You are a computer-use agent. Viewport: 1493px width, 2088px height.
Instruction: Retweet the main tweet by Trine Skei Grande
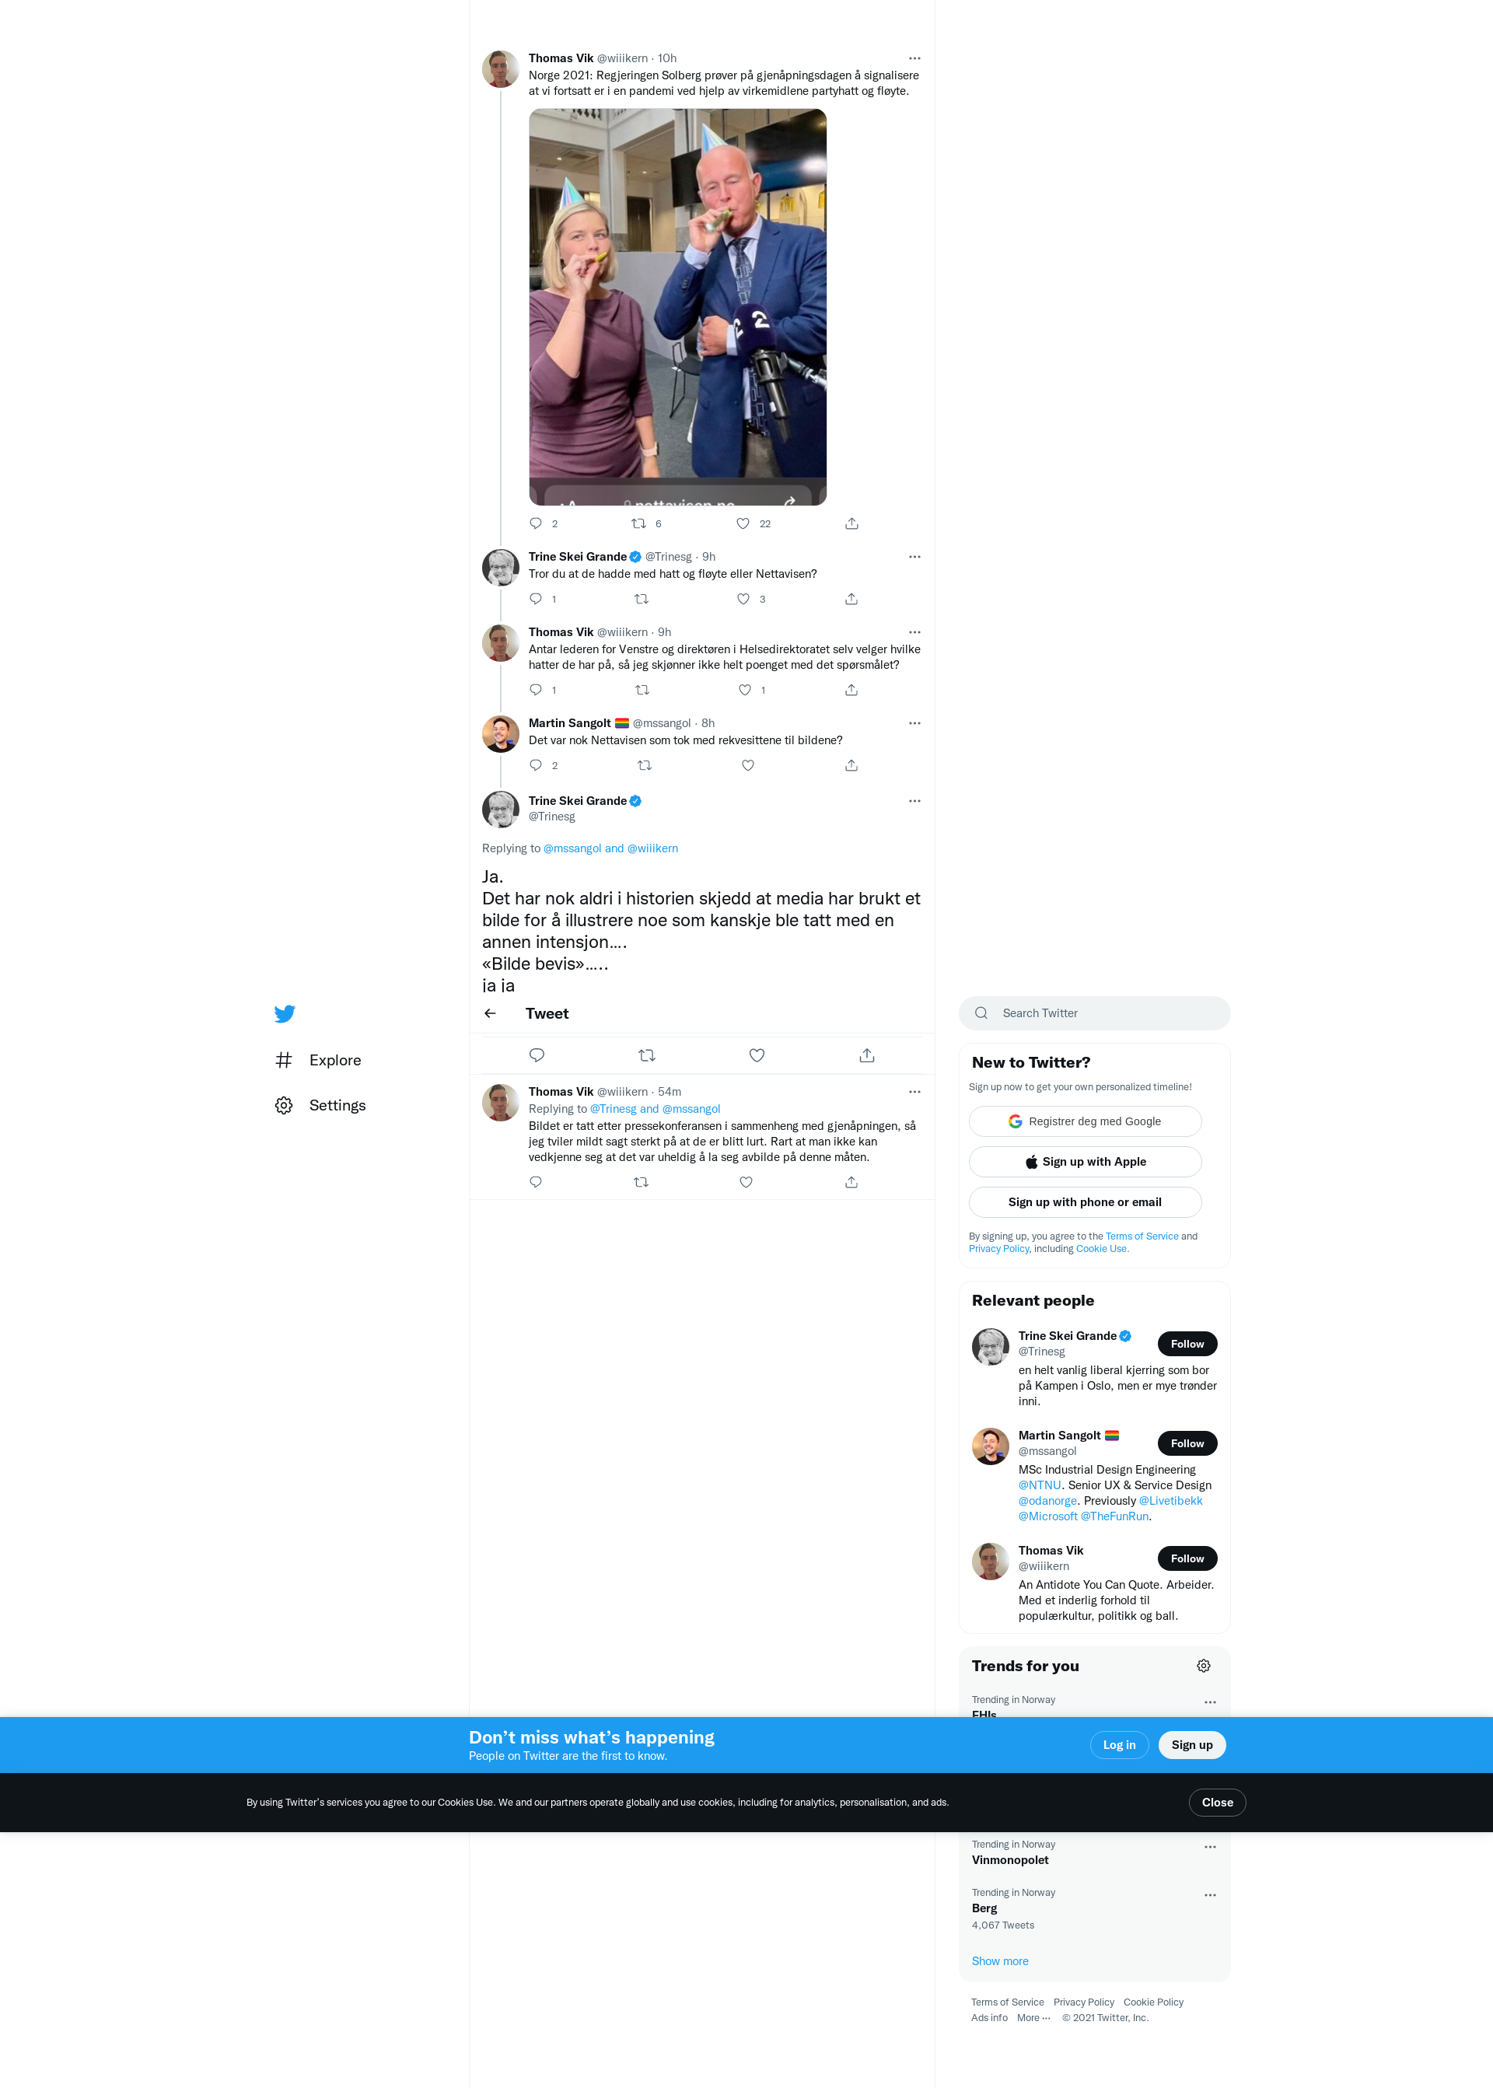(647, 1055)
